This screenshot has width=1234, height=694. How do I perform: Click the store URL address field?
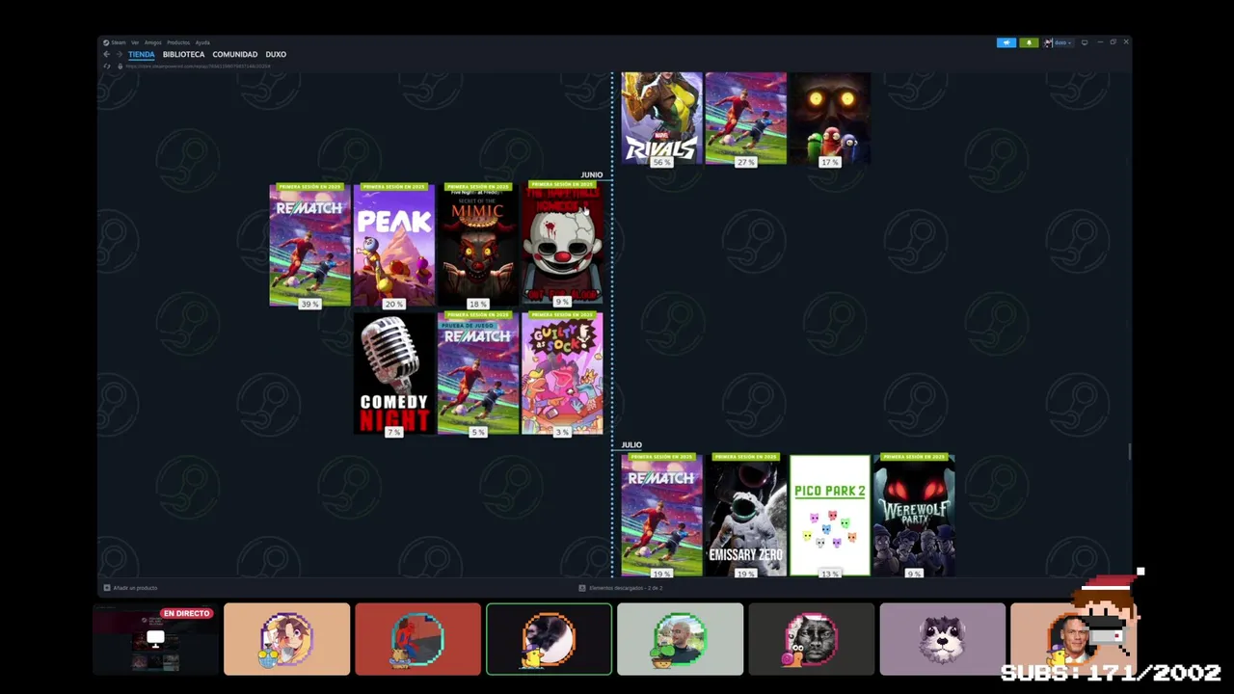tap(198, 66)
